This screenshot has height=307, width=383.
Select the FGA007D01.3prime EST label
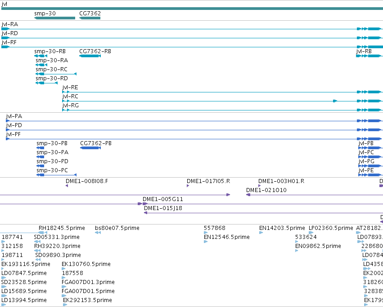[88, 283]
